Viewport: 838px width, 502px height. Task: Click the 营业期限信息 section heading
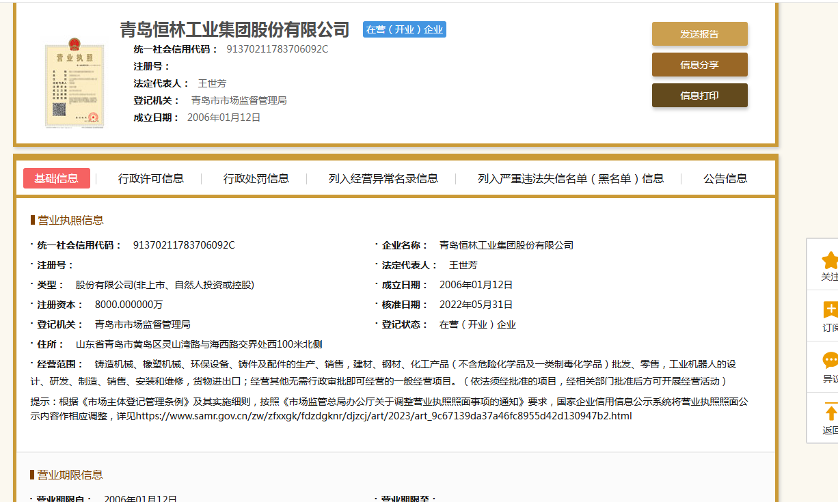(x=70, y=475)
